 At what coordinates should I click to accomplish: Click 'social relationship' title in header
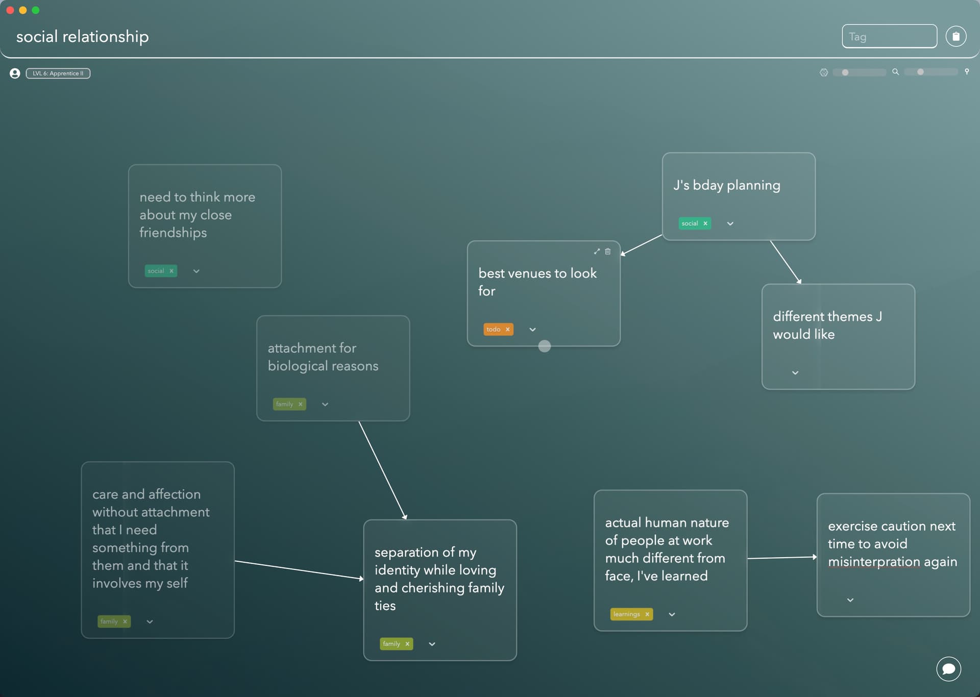pos(82,35)
